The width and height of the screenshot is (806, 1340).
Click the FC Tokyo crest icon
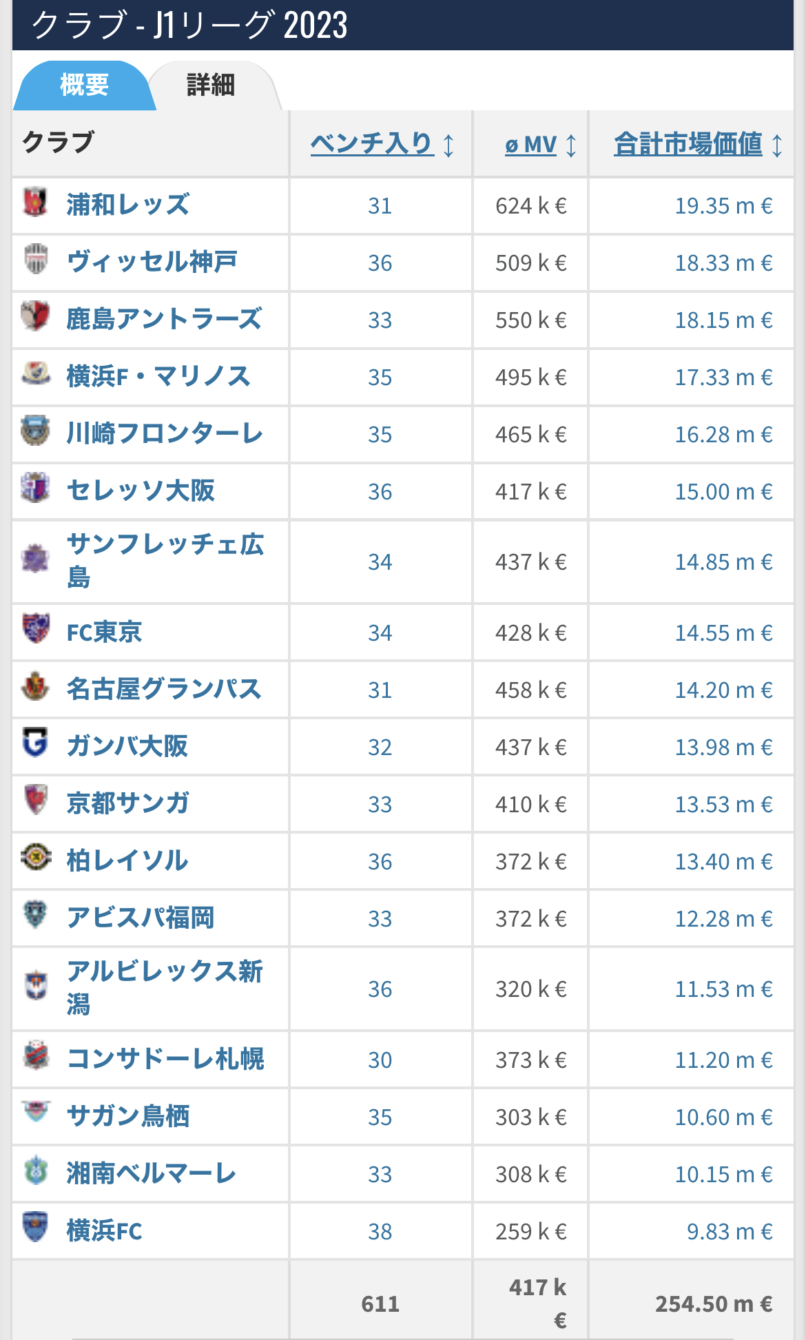pos(36,628)
